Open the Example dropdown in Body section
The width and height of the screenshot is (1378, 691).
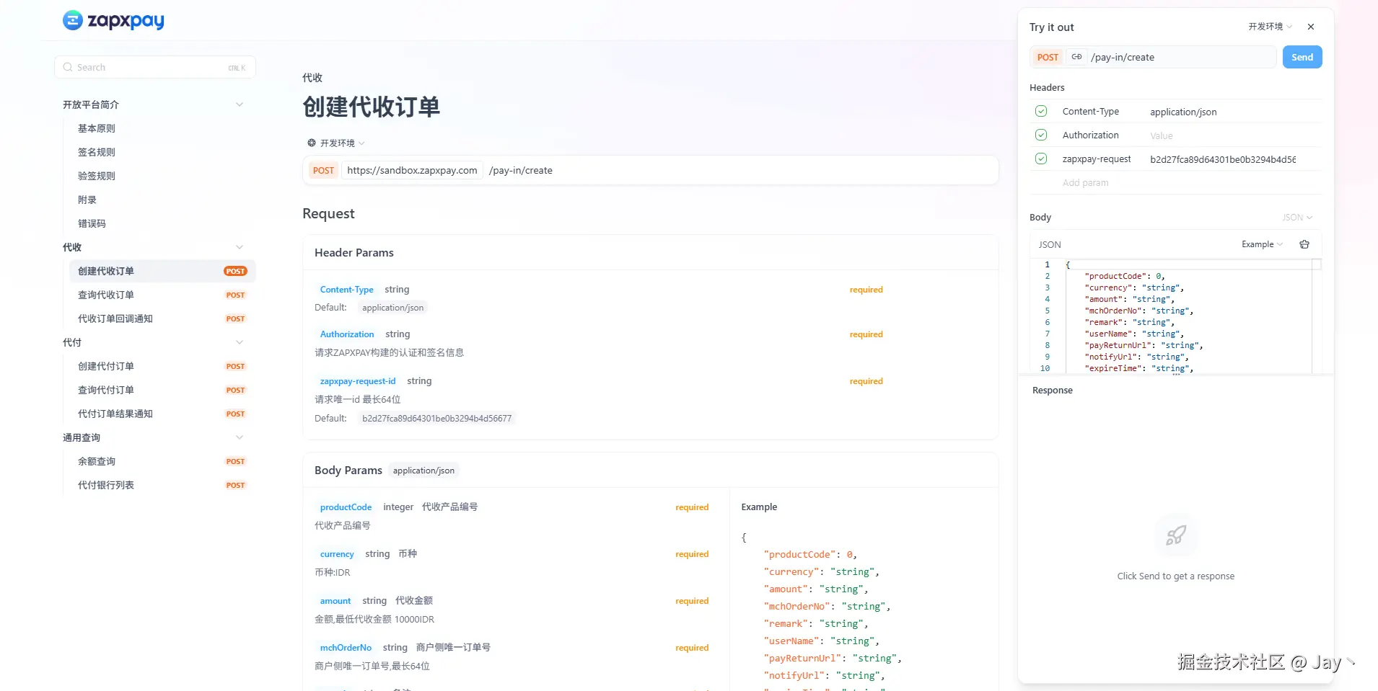point(1261,244)
